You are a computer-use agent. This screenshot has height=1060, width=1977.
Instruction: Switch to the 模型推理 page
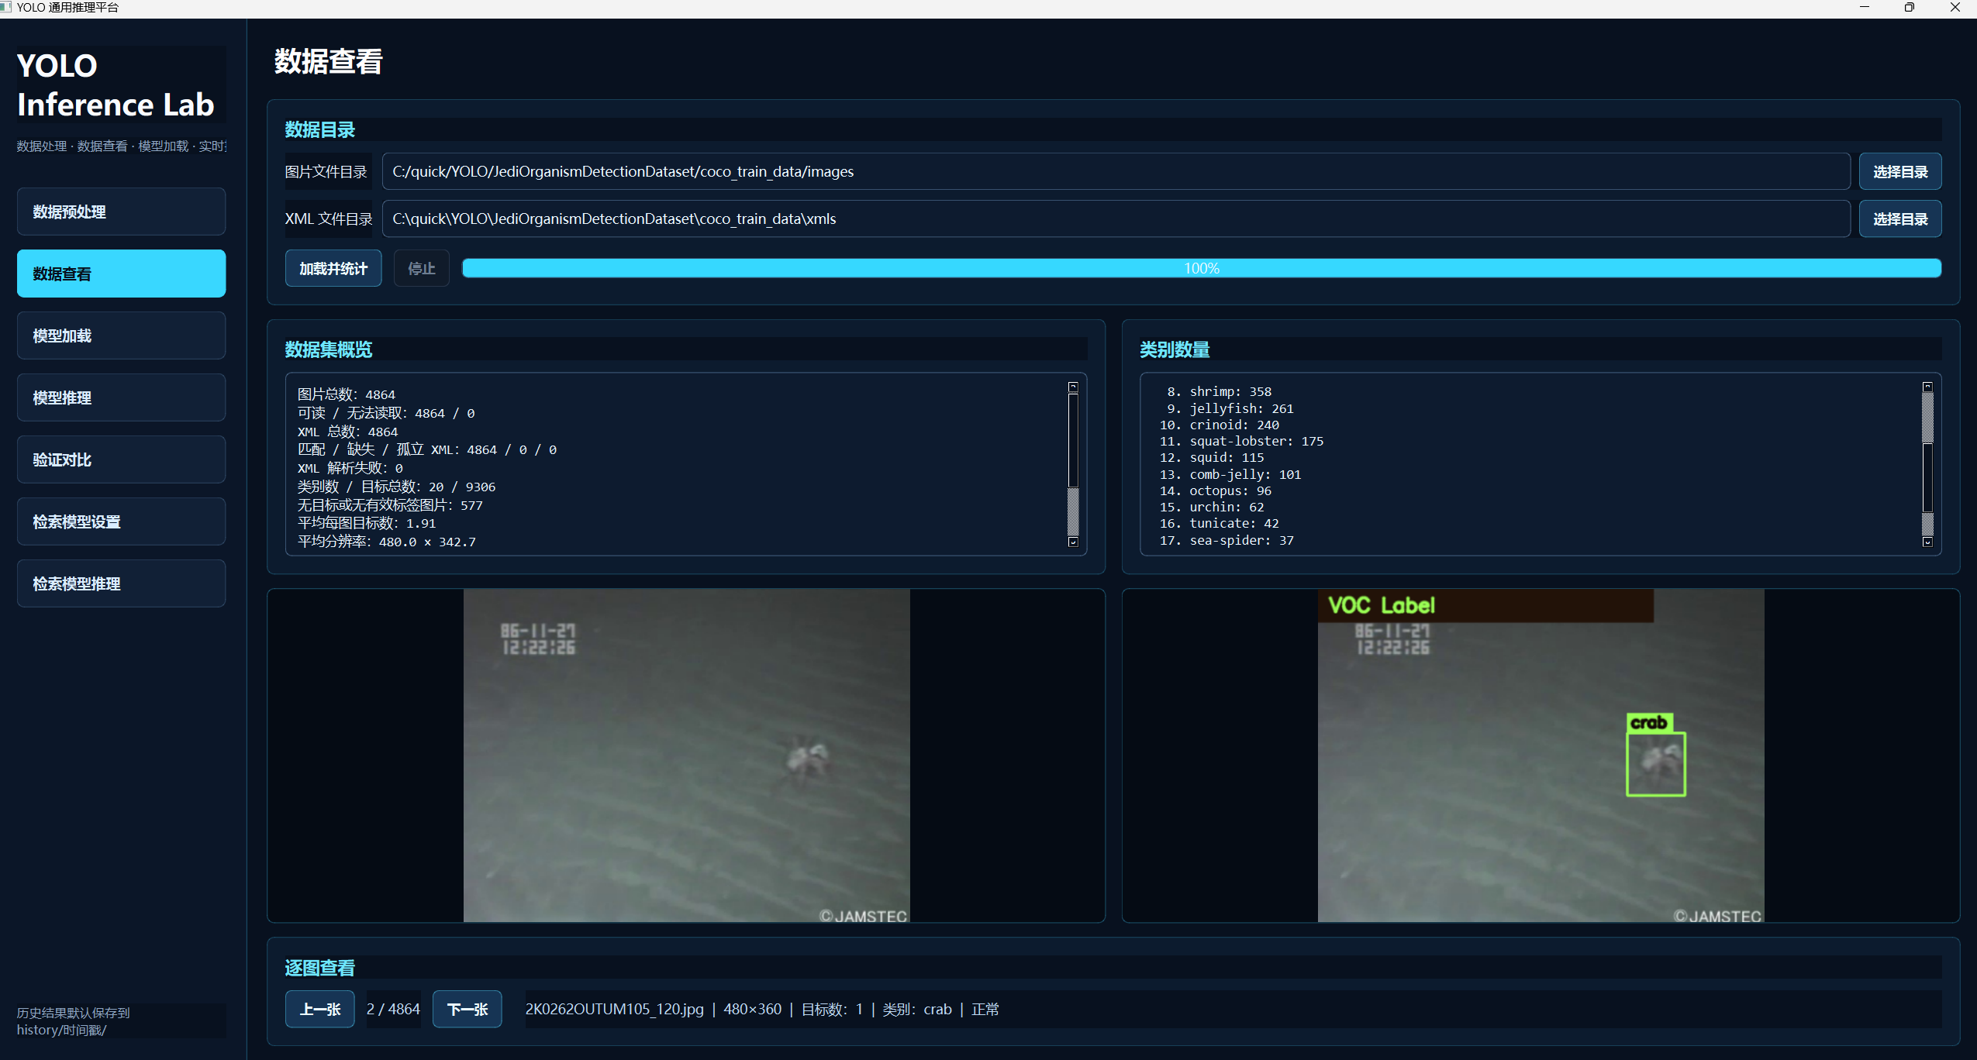(x=121, y=397)
